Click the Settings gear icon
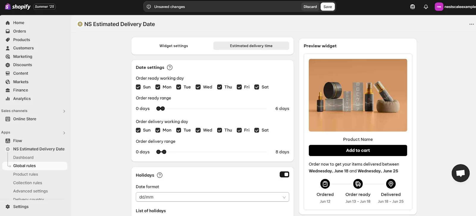 8,206
